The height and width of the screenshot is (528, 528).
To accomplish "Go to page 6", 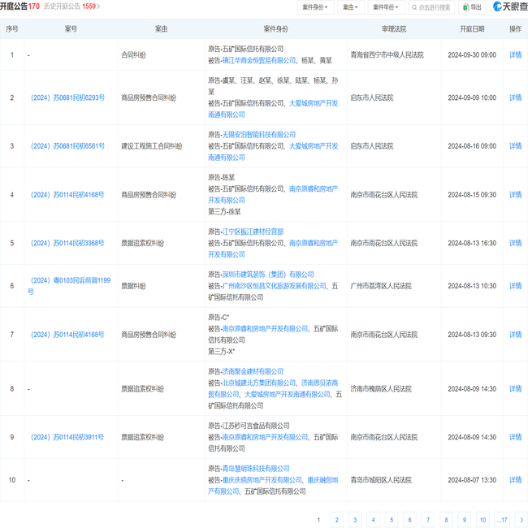I will click(x=409, y=520).
